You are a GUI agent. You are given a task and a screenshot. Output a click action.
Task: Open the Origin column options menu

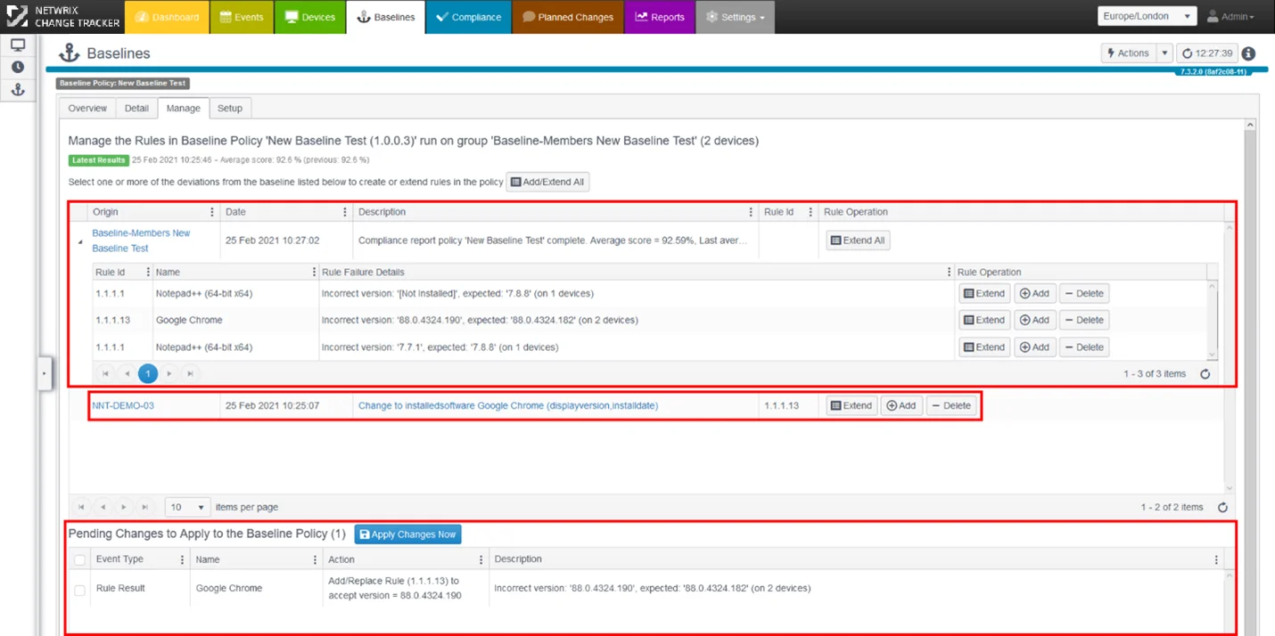coord(211,212)
